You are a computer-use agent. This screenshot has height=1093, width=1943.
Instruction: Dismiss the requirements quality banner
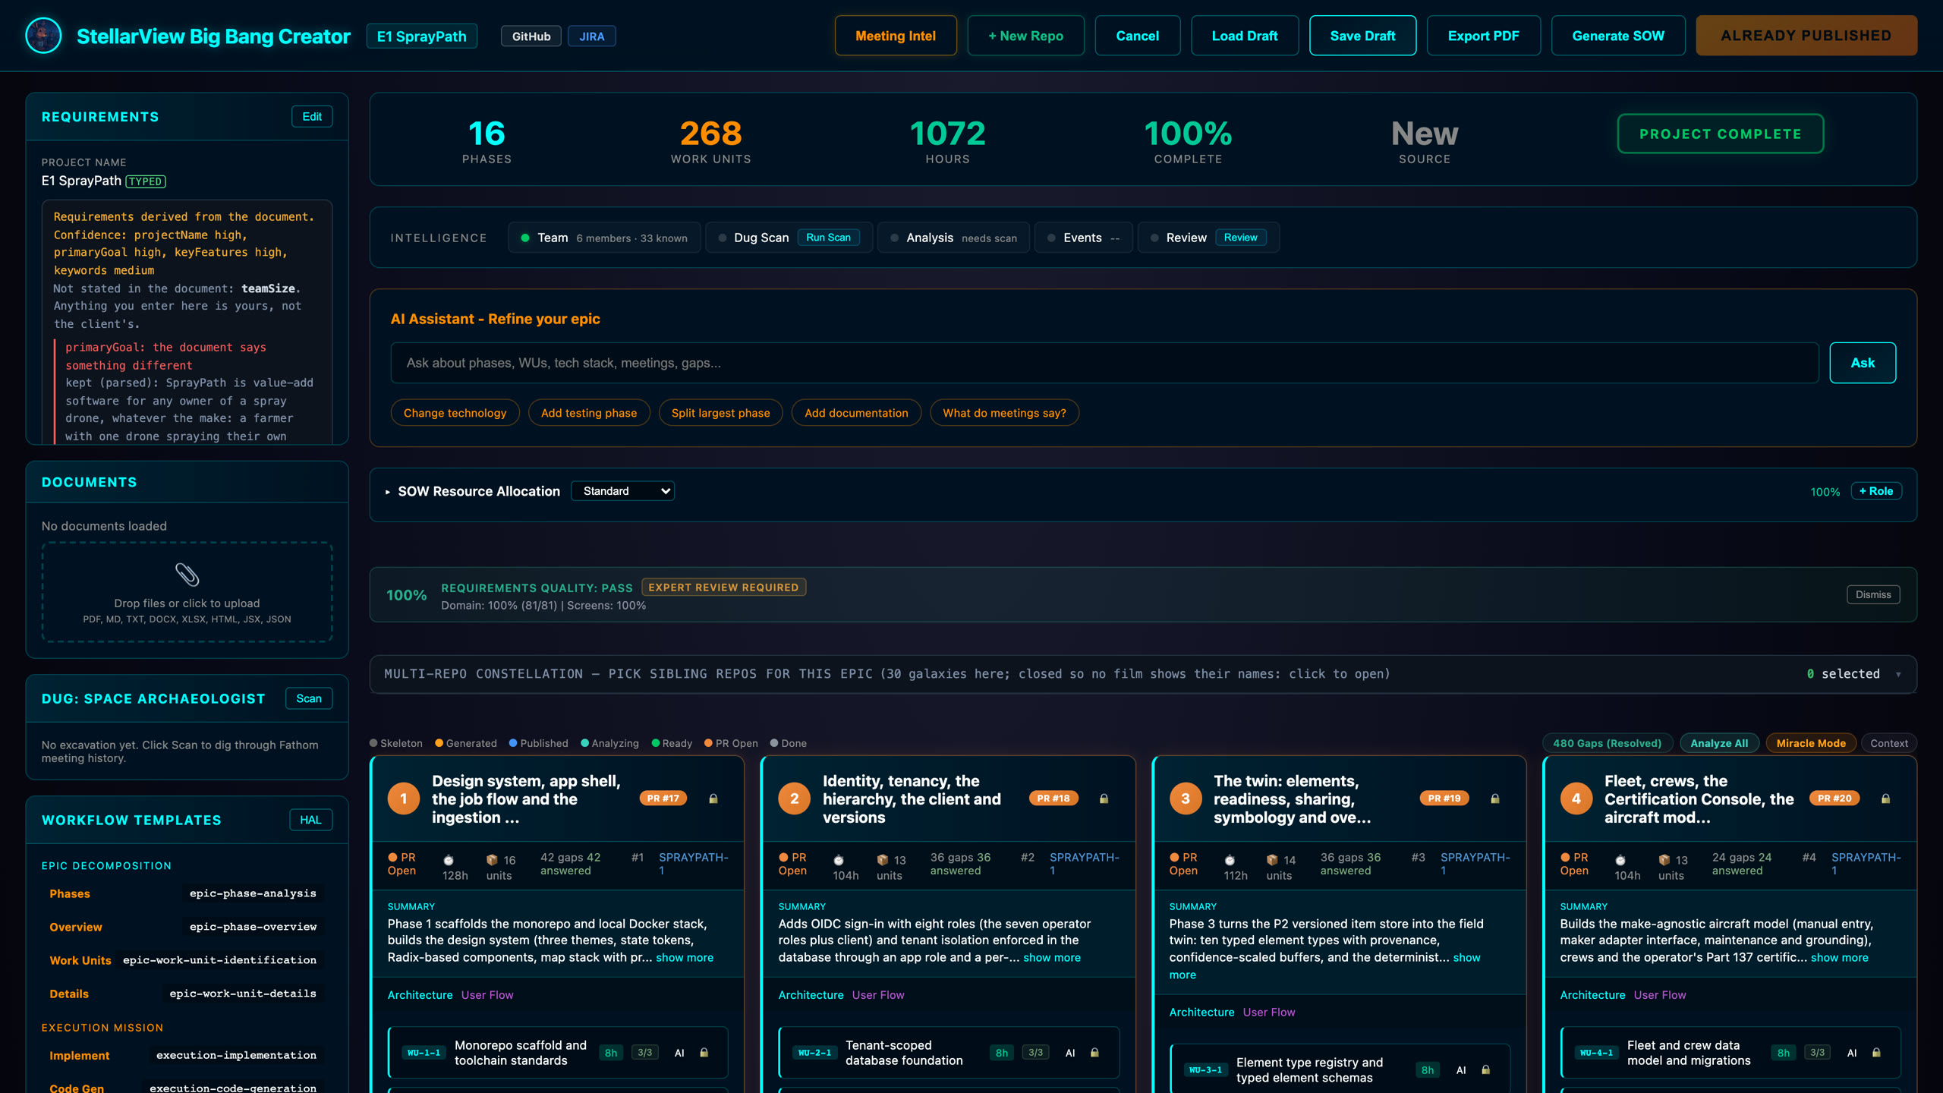pyautogui.click(x=1873, y=594)
